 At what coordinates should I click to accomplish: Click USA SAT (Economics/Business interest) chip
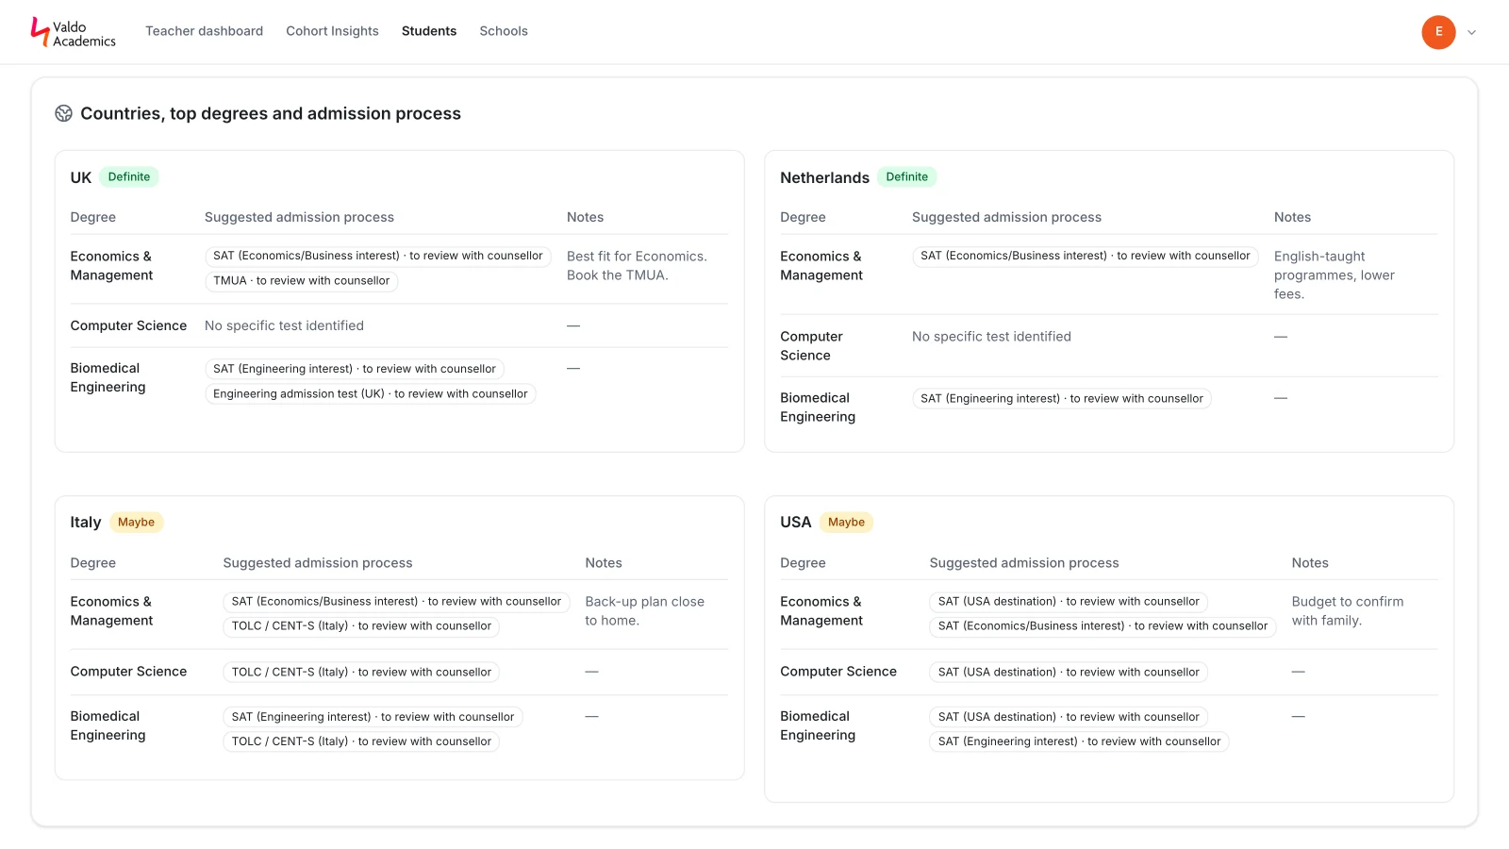(x=1103, y=626)
